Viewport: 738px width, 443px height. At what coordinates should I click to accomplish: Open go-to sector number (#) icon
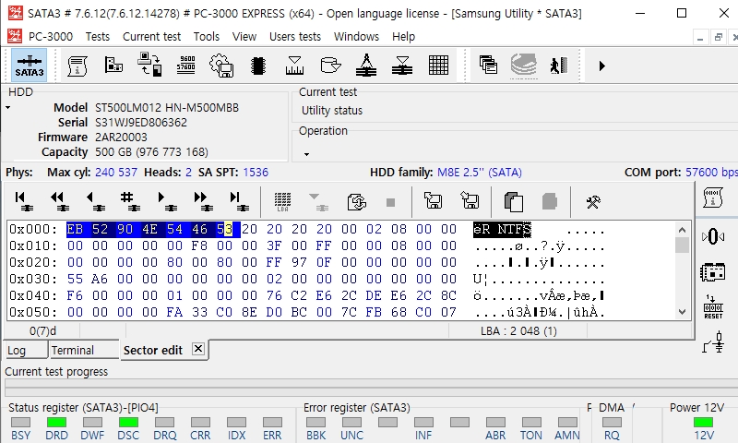pos(130,201)
